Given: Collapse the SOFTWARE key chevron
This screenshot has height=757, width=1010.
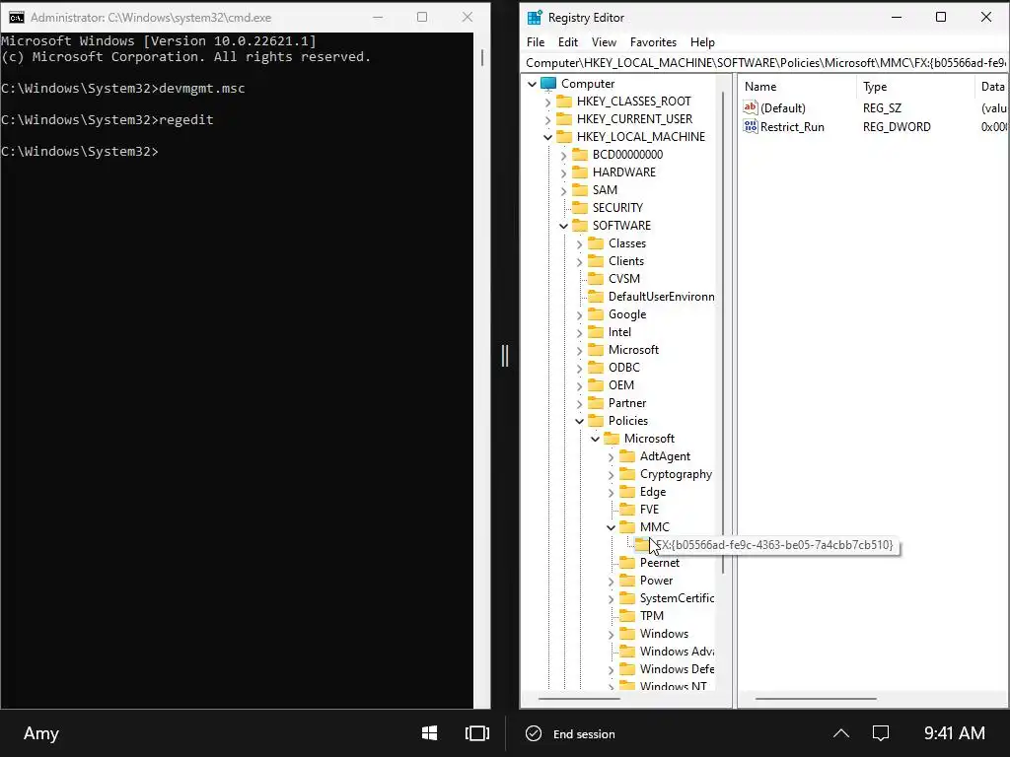Looking at the screenshot, I should (563, 226).
